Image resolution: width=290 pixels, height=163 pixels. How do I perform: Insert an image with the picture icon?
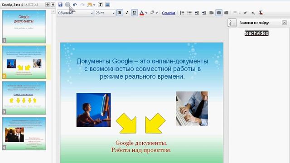pyautogui.click(x=107, y=5)
